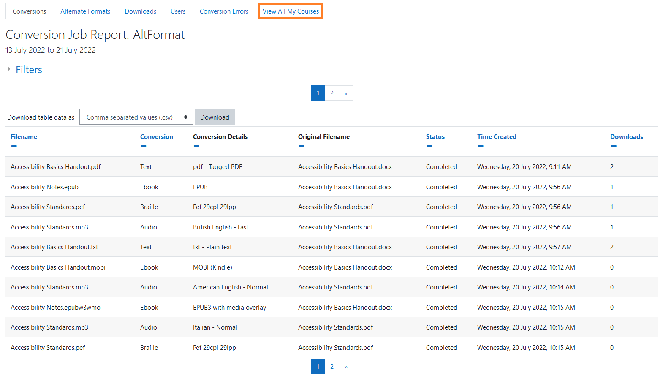Click next page arrow in top pagination
The image size is (663, 376).
346,93
